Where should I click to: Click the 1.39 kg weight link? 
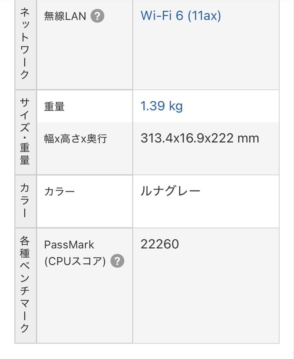pyautogui.click(x=161, y=106)
